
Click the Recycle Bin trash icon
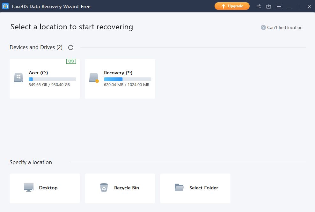coord(104,187)
